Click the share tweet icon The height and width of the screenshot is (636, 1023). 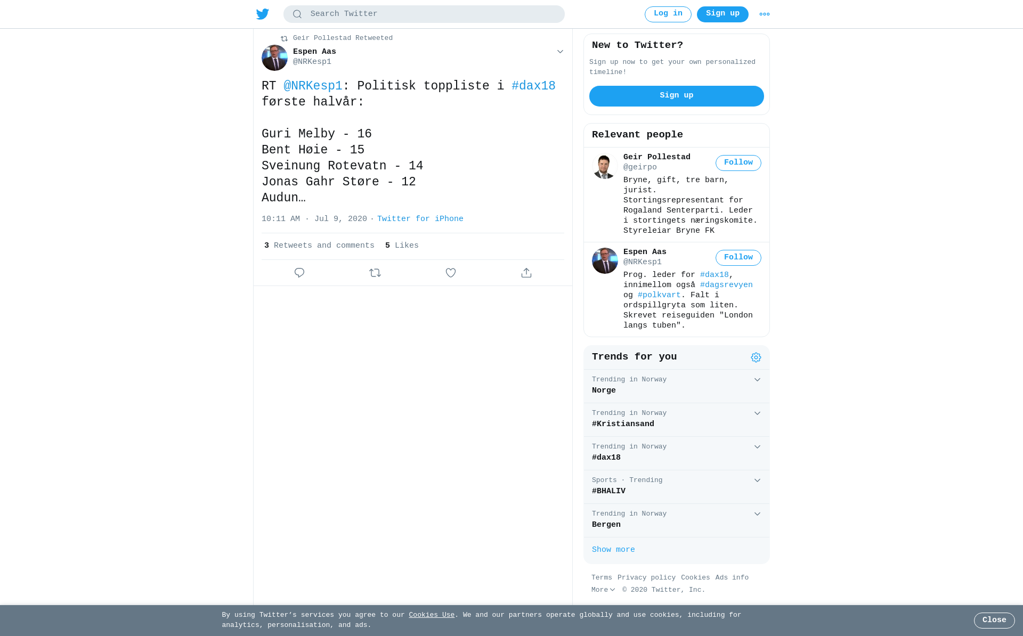coord(526,273)
